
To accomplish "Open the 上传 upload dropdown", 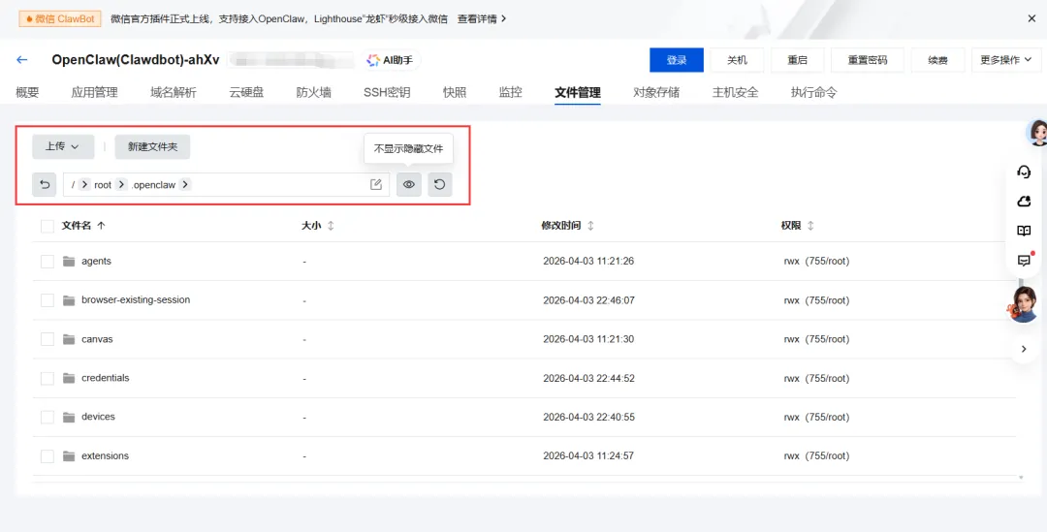I will (63, 147).
